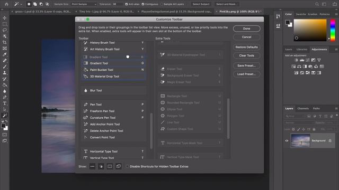The image size is (339, 190).
Task: Open the tool preset picker arrow
Action: click(x=21, y=4)
